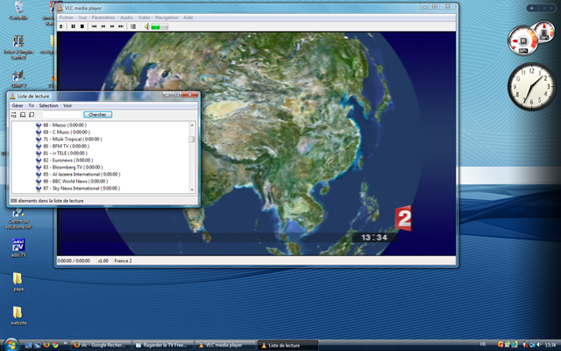Click the Chercher button
561x351 pixels.
pyautogui.click(x=97, y=115)
